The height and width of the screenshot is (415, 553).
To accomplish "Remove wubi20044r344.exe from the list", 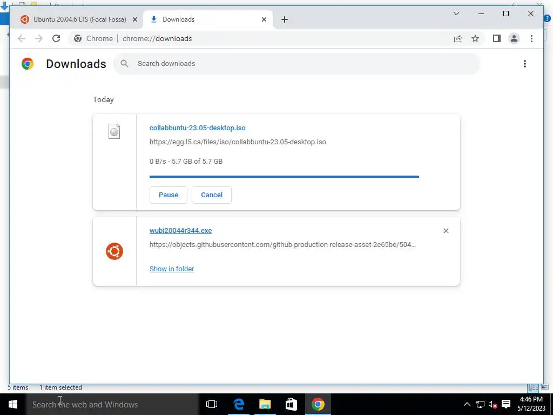I will 446,231.
